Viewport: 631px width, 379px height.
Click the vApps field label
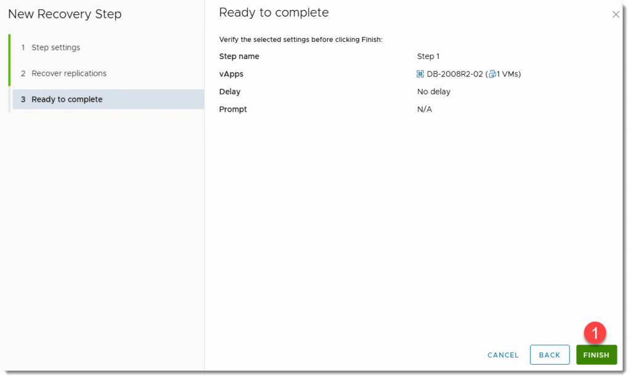(x=231, y=74)
